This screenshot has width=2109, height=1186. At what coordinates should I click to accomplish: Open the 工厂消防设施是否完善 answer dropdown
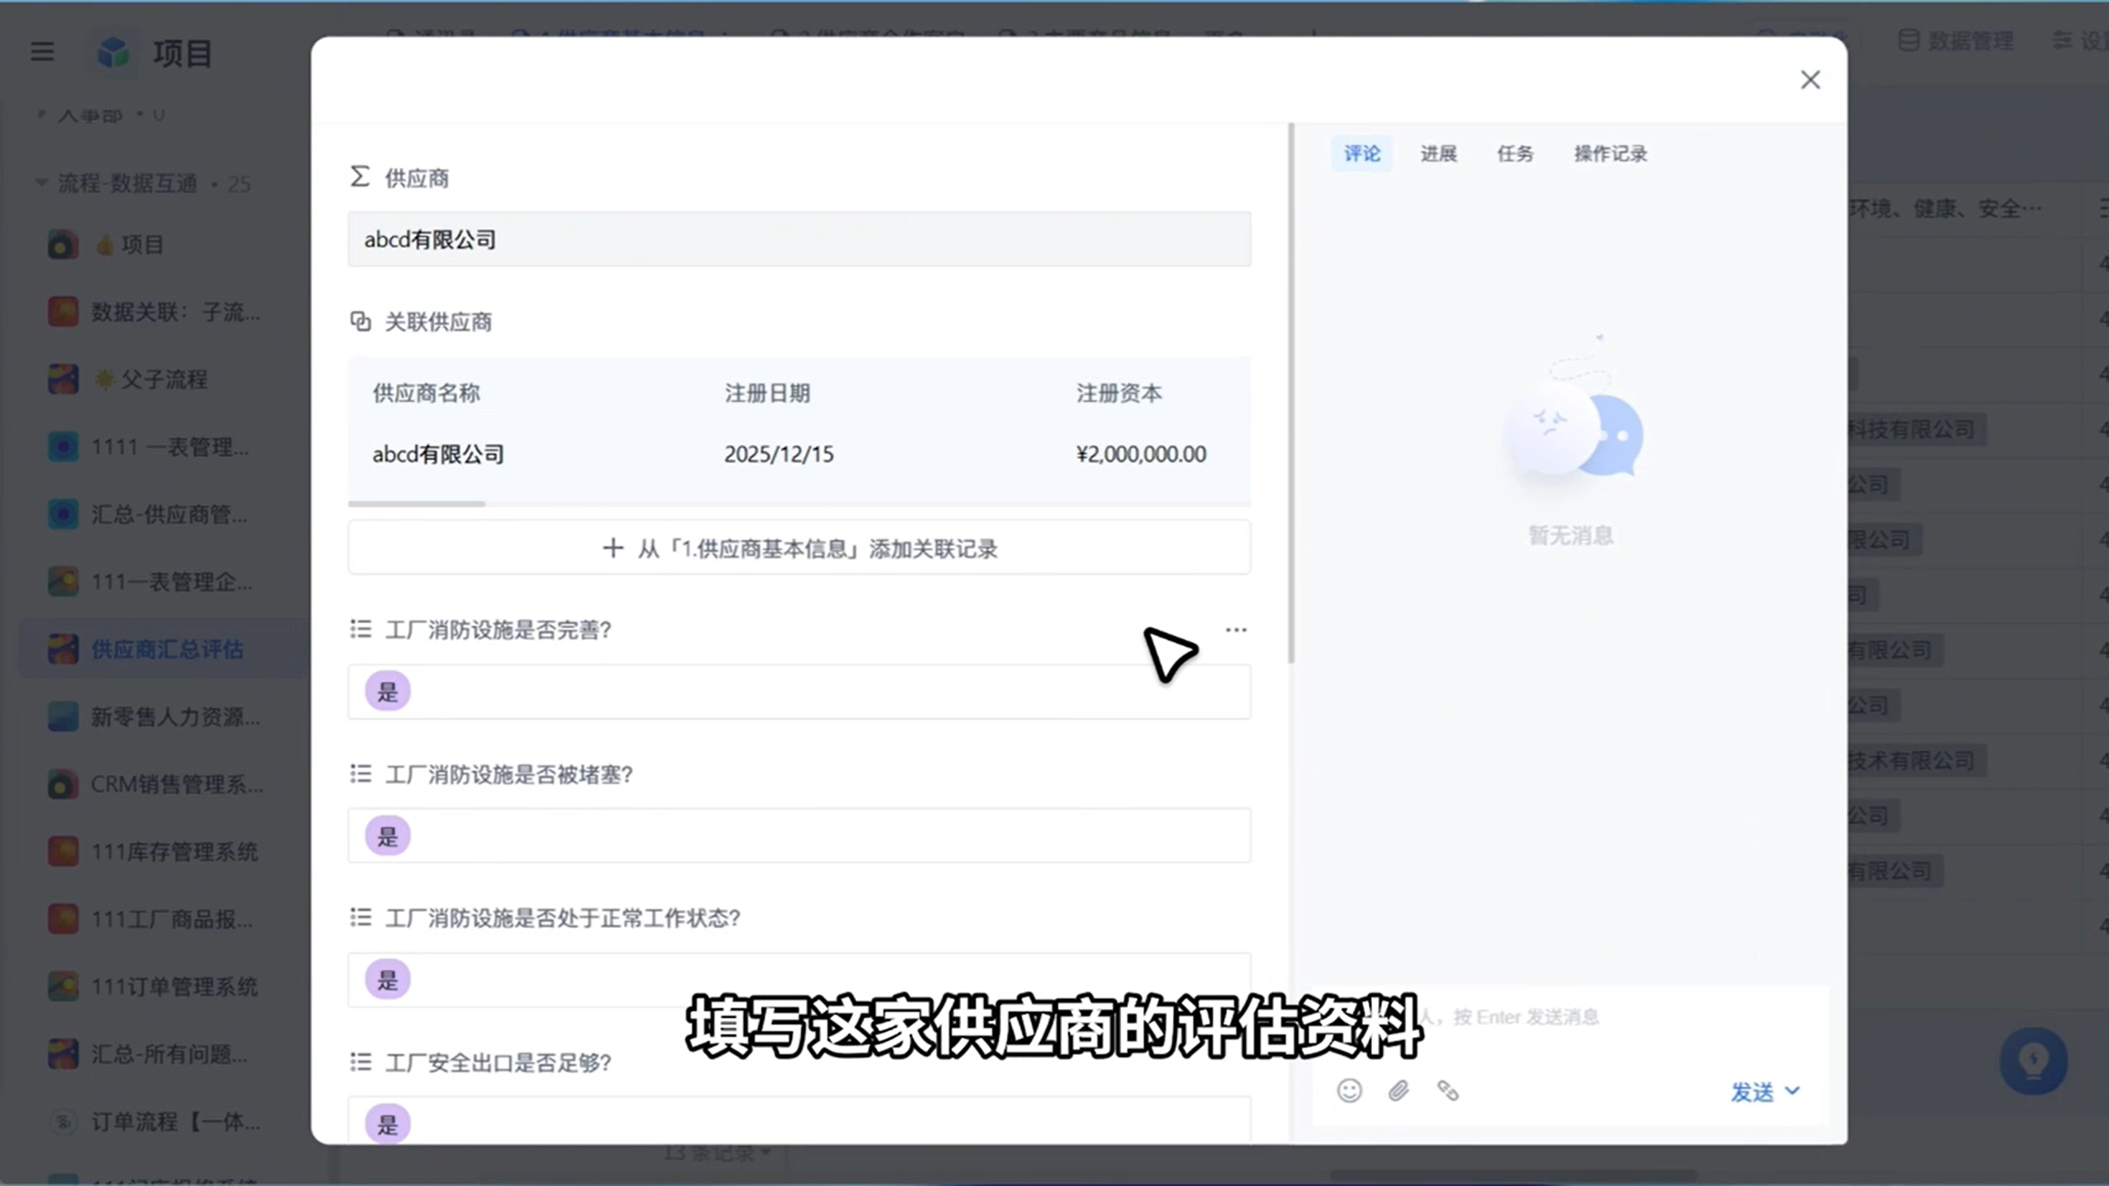click(799, 692)
